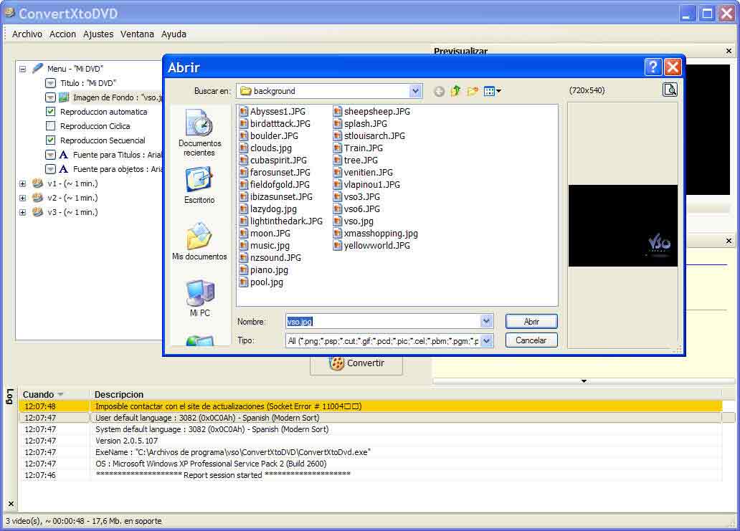Open Escritorio shortcut in places bar

[199, 186]
